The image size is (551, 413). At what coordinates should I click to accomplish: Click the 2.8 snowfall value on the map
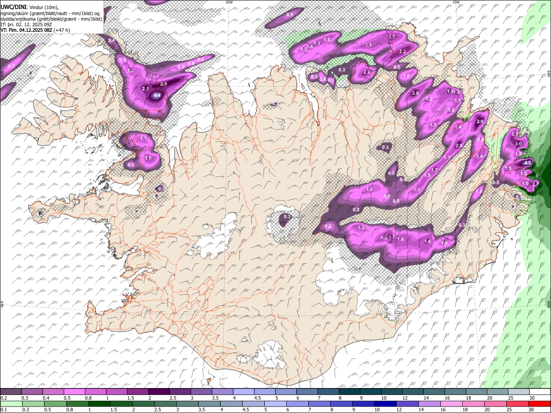click(459, 145)
